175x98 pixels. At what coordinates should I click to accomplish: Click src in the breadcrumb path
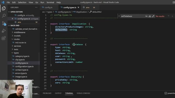point(43,12)
